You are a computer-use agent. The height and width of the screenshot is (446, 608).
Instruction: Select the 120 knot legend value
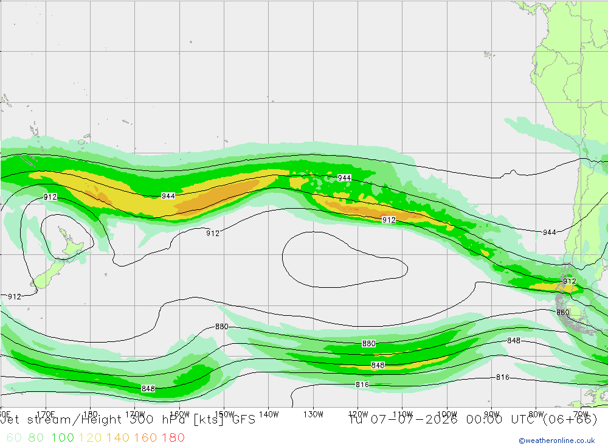90,437
